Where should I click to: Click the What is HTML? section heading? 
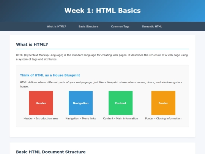point(32,44)
